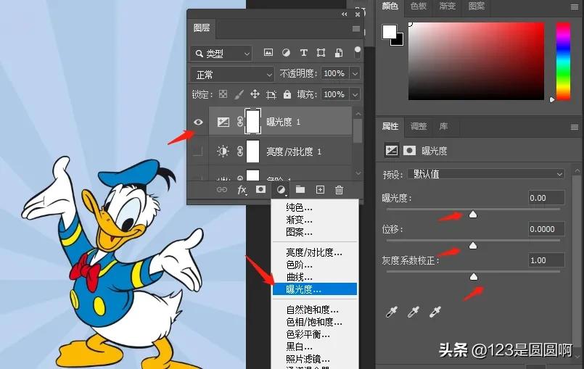Image resolution: width=584 pixels, height=369 pixels.
Task: Switch to the 渐变 tab
Action: (x=447, y=7)
